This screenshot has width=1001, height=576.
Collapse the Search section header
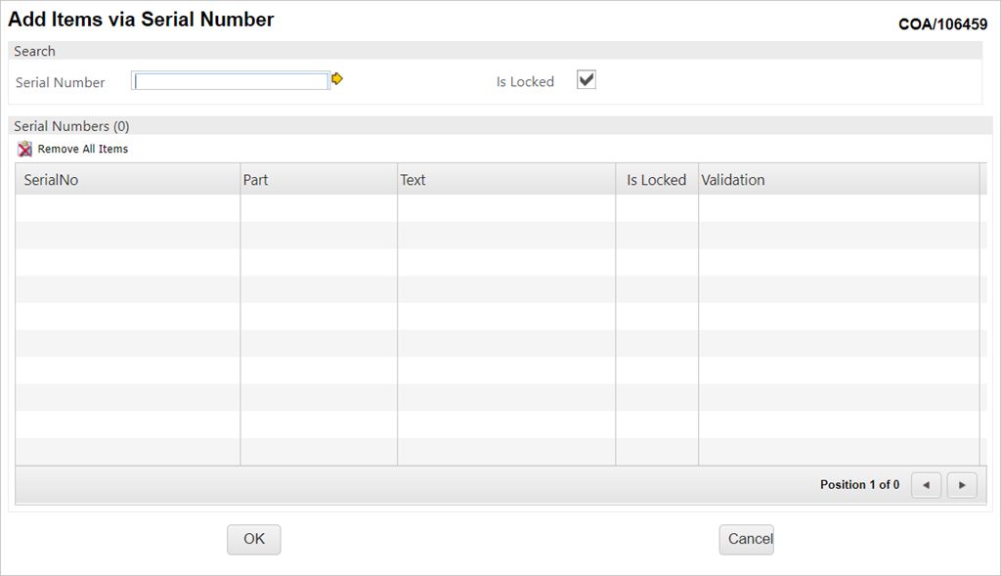tap(35, 51)
